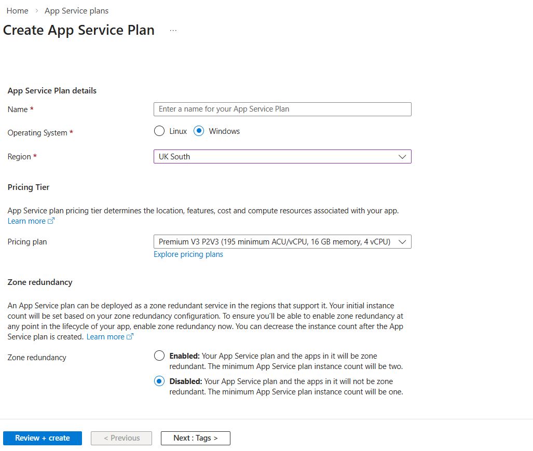Click the Previous button
533x451 pixels.
121,438
